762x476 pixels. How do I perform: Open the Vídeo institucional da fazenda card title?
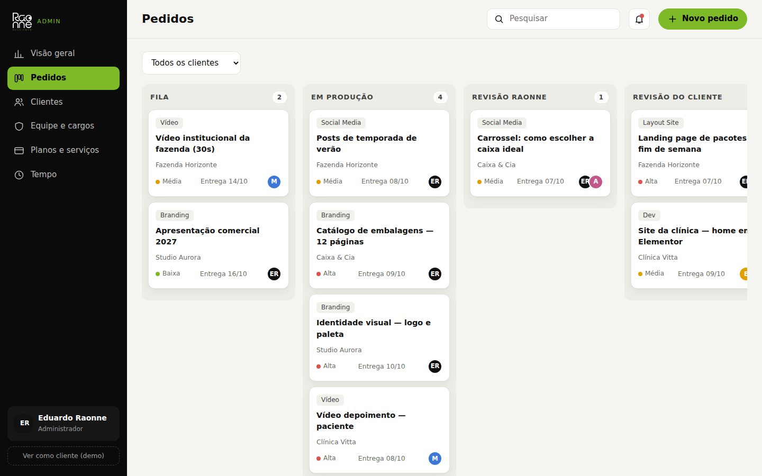tap(203, 143)
